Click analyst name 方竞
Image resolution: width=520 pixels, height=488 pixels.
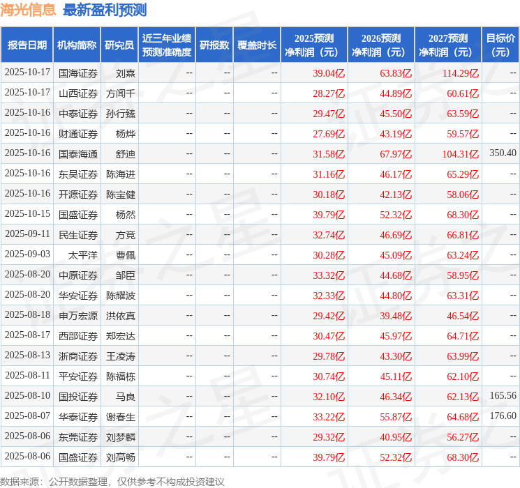[126, 235]
